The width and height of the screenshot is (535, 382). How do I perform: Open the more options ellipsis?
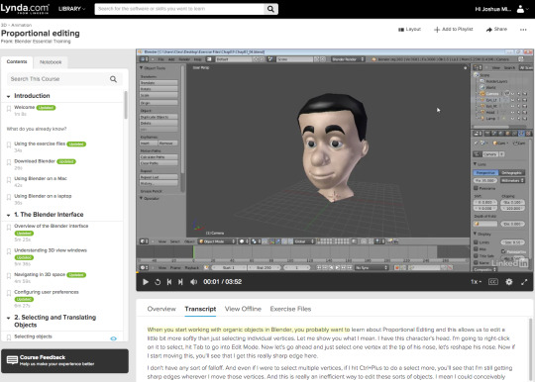(523, 30)
